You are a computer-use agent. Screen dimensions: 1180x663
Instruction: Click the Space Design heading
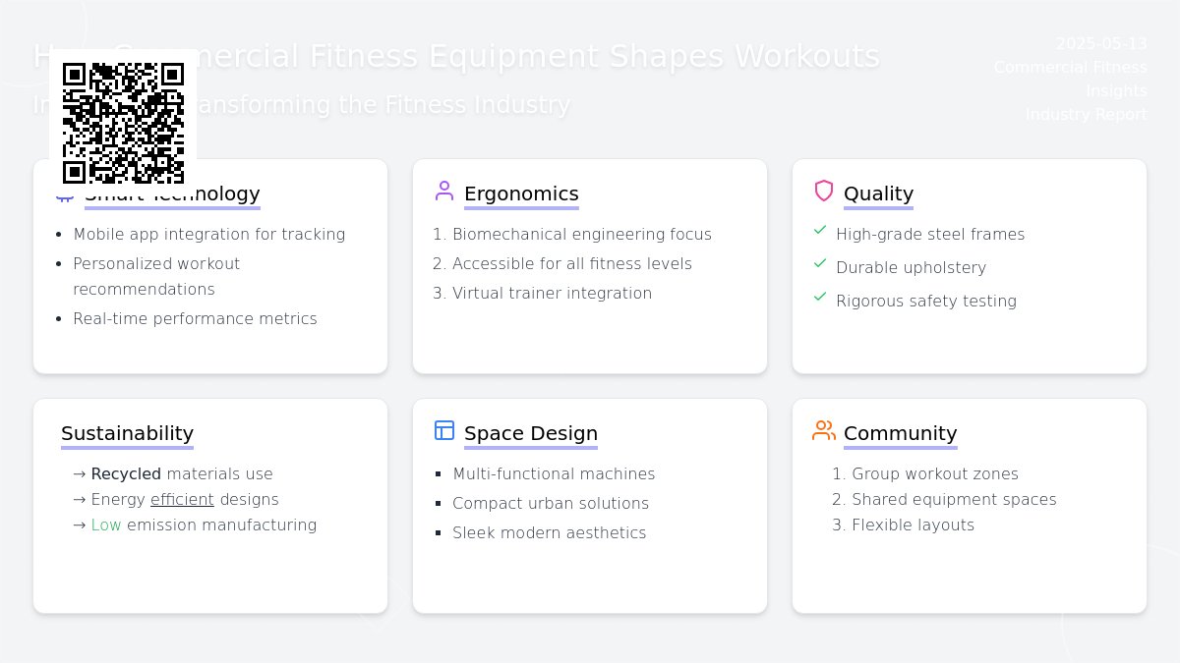point(530,433)
